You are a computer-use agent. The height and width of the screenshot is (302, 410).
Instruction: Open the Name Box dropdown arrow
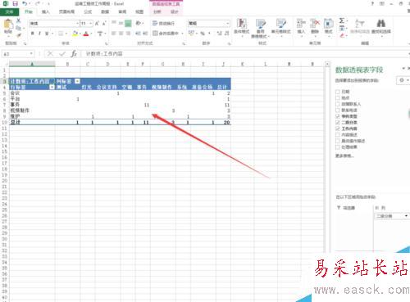(x=31, y=54)
